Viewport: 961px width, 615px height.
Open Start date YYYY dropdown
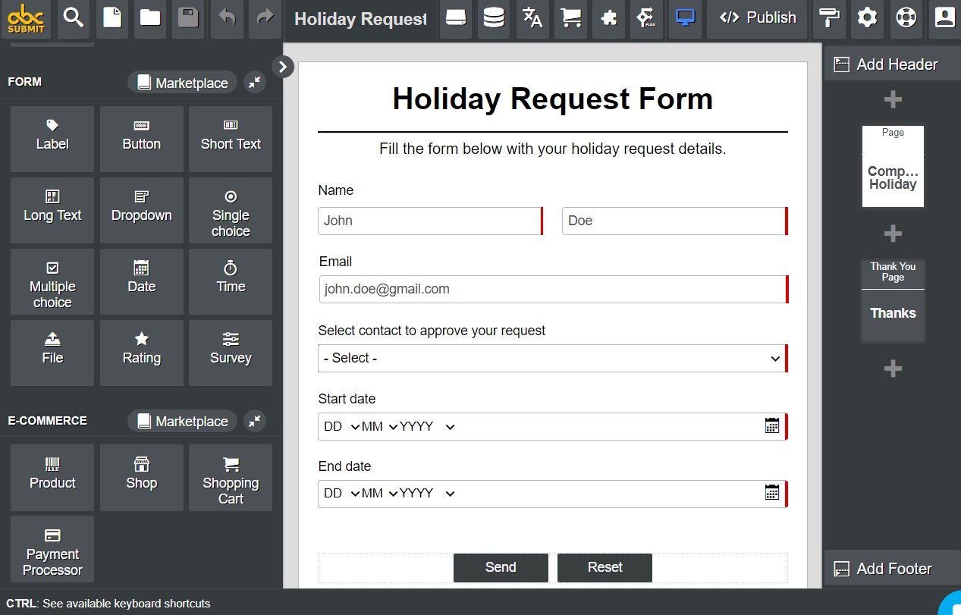tap(427, 426)
